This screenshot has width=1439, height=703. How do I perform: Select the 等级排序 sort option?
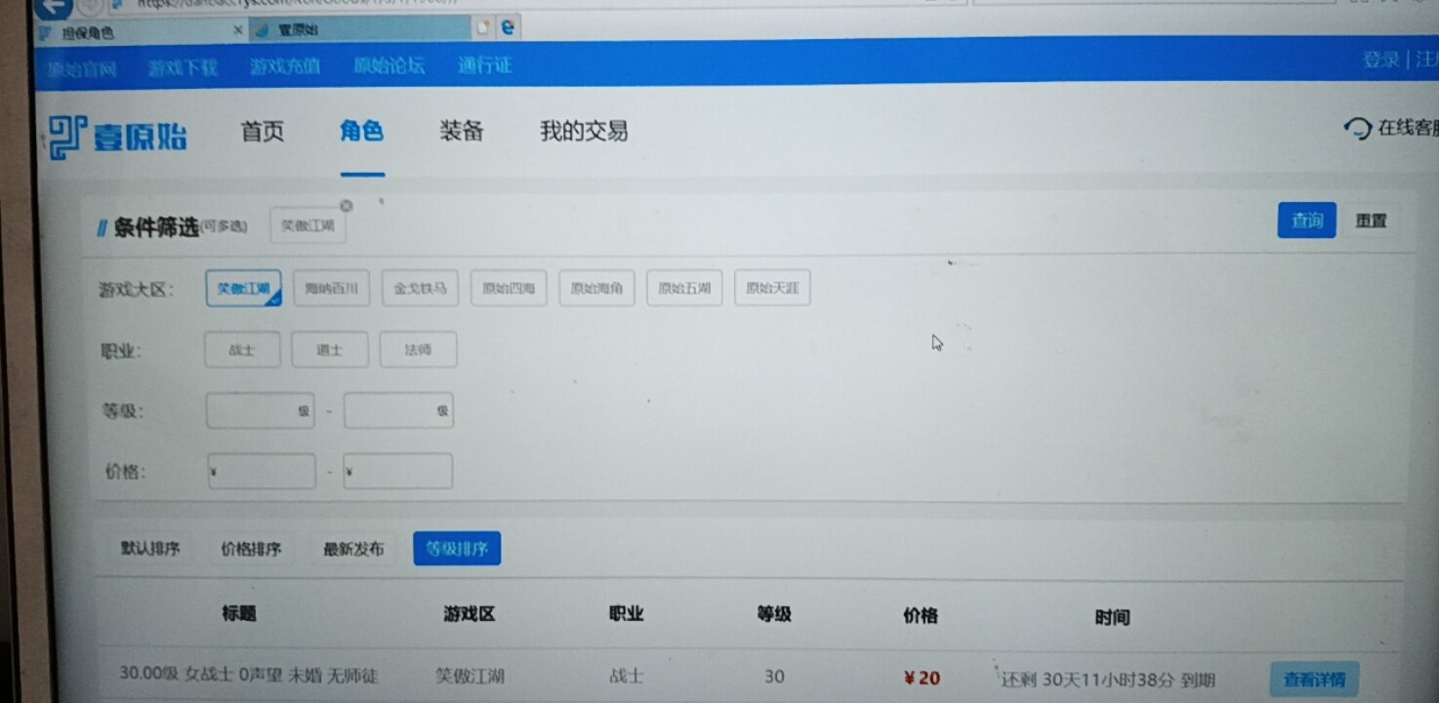tap(457, 549)
